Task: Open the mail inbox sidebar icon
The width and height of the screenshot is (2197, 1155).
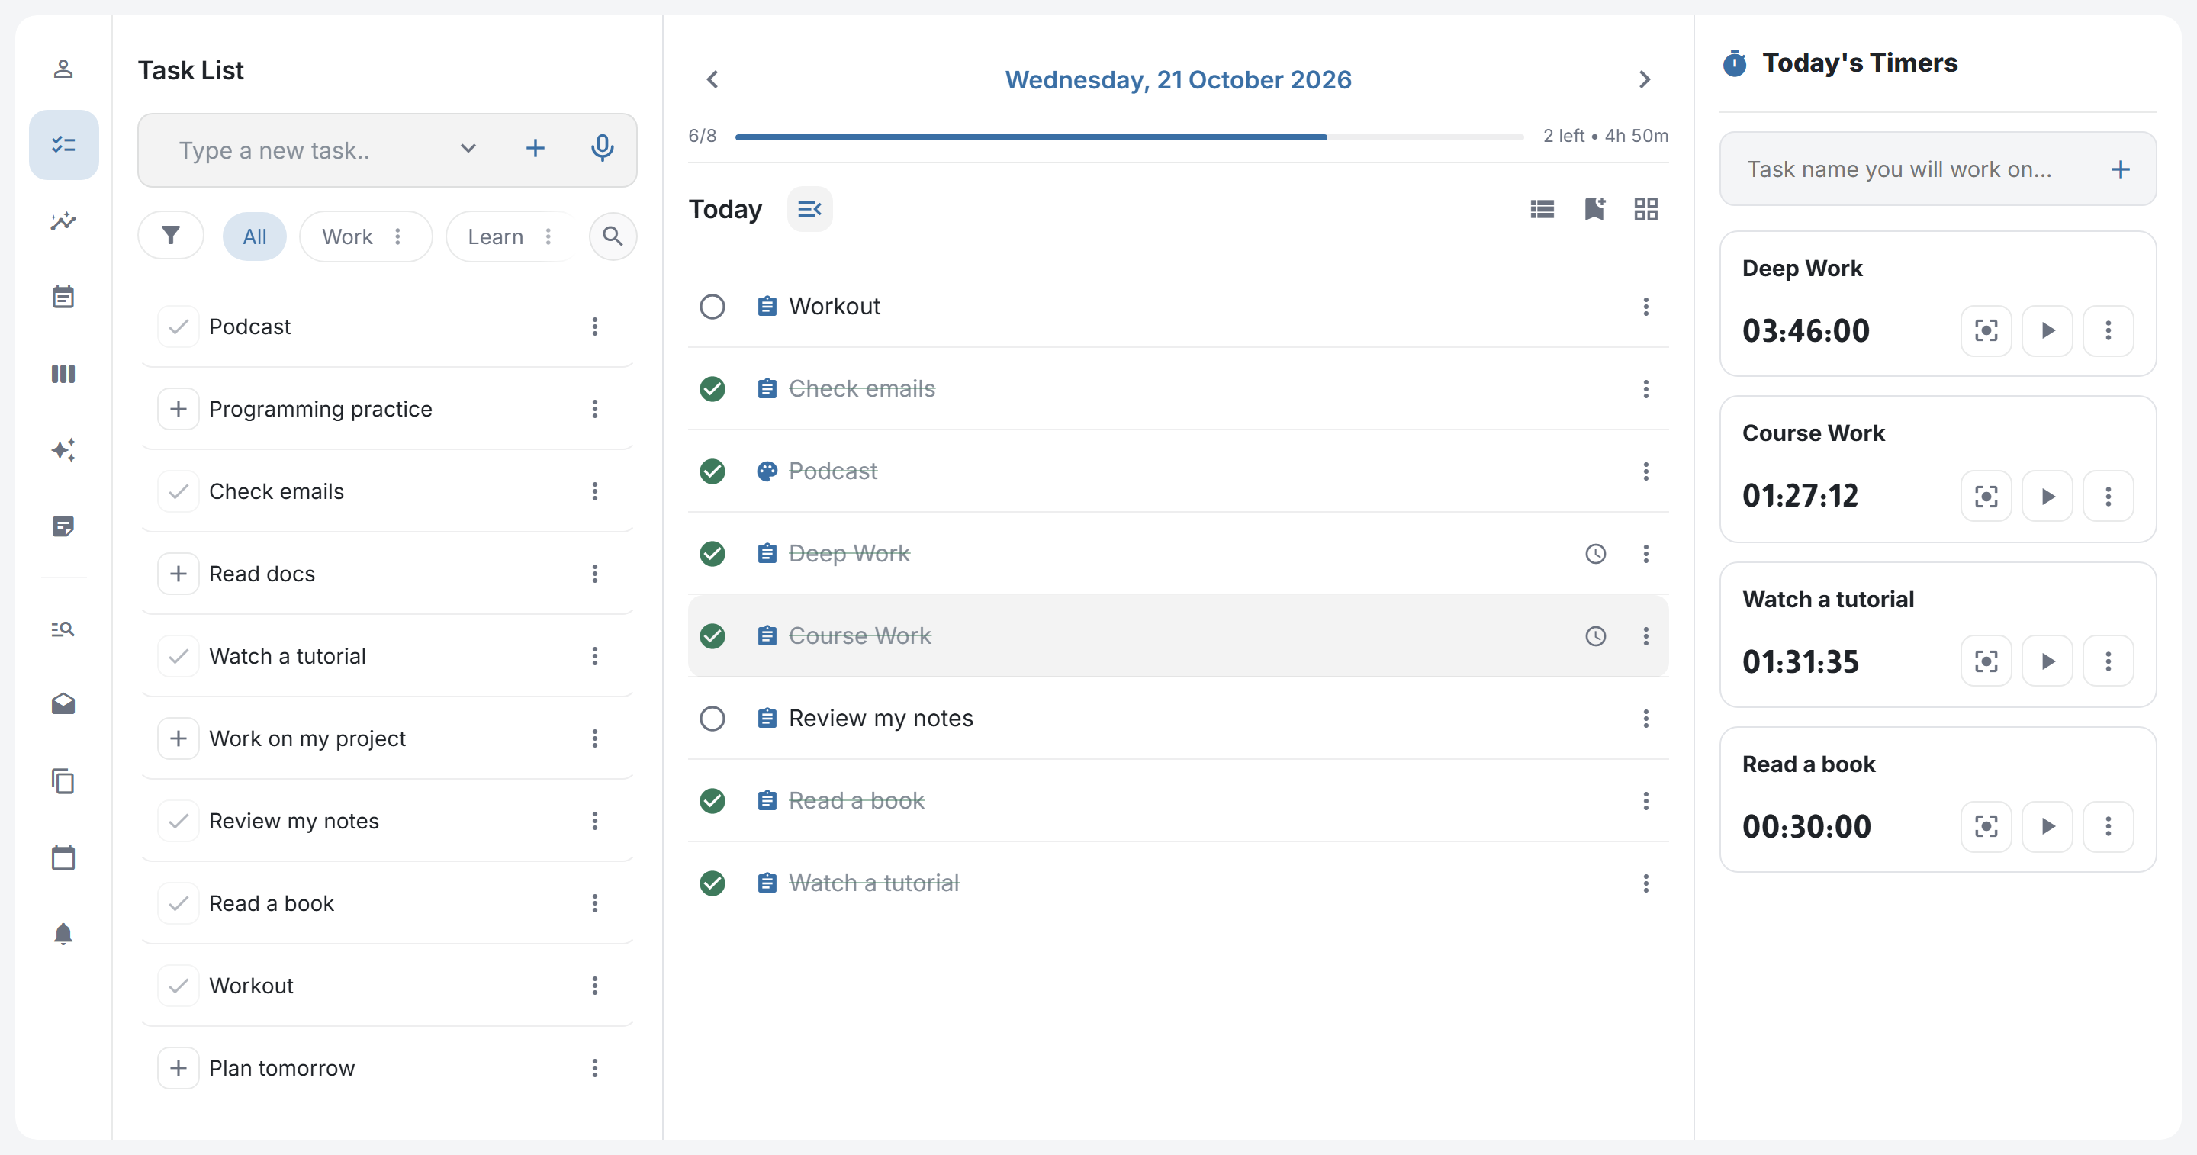Action: [x=63, y=703]
